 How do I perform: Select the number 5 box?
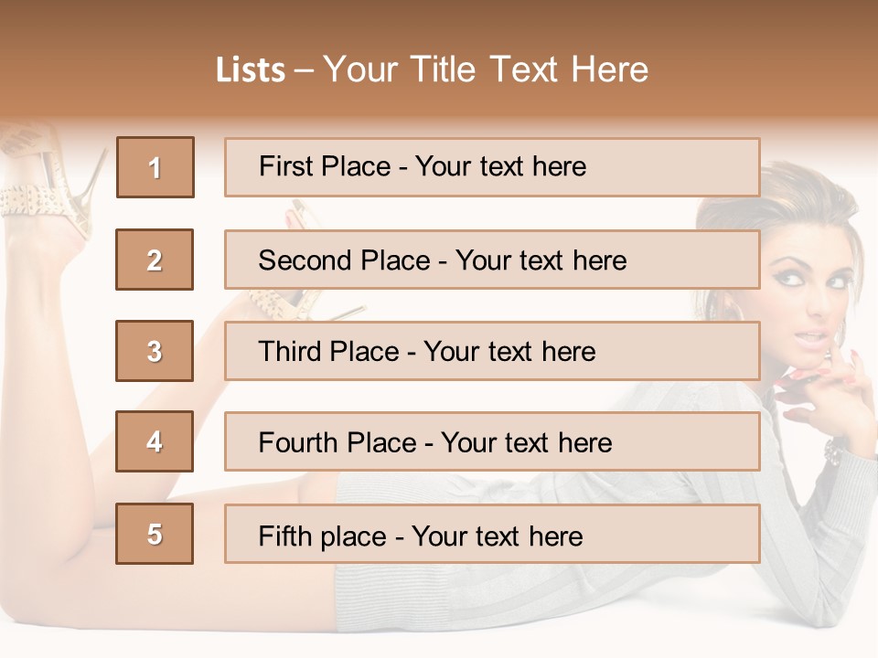pyautogui.click(x=155, y=534)
